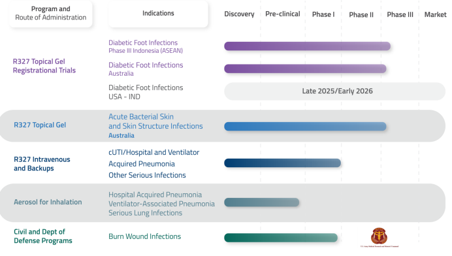The height and width of the screenshot is (256, 452).
Task: Click the Australia Diabetic Foot purple progress bar
Action: pyautogui.click(x=305, y=69)
